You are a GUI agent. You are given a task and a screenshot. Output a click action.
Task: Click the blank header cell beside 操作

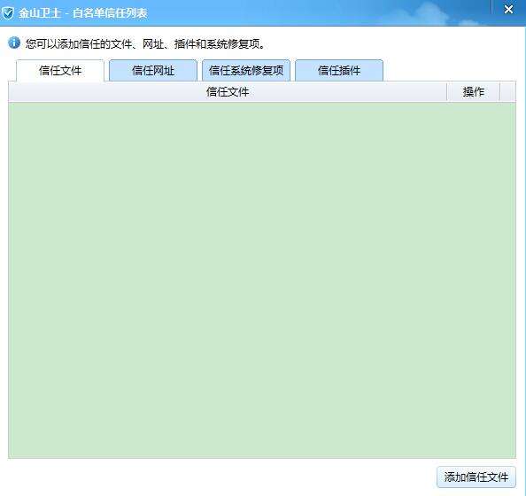(x=508, y=91)
